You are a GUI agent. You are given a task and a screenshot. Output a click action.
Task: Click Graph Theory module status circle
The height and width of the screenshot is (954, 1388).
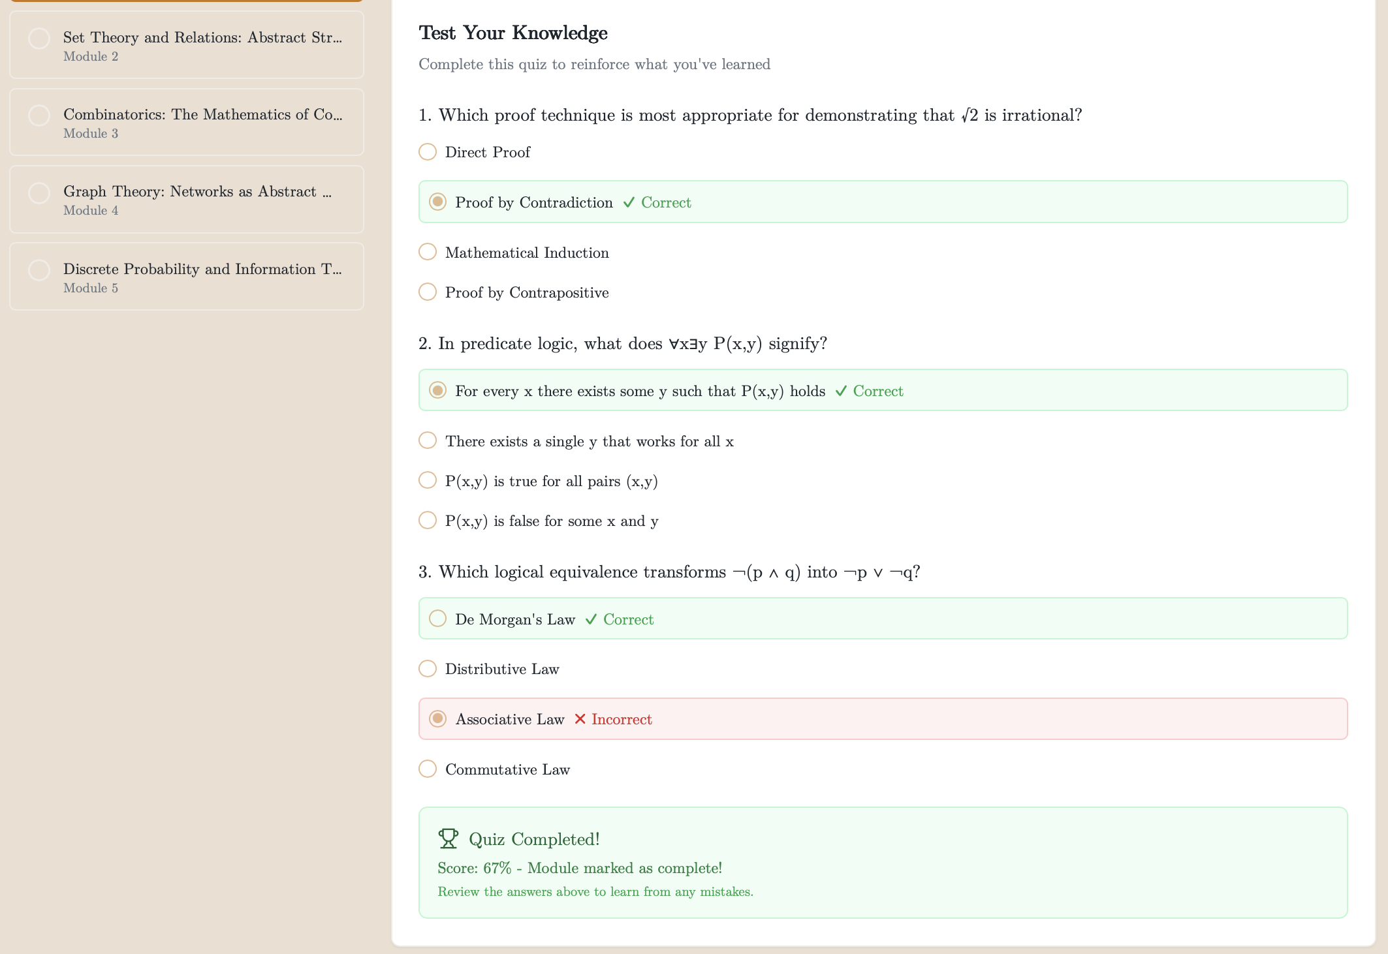(x=39, y=192)
